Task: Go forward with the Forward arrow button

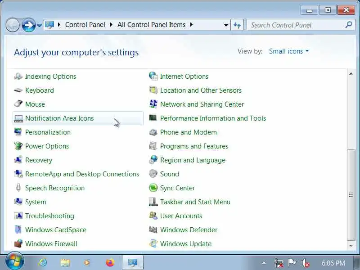Action: [28, 25]
